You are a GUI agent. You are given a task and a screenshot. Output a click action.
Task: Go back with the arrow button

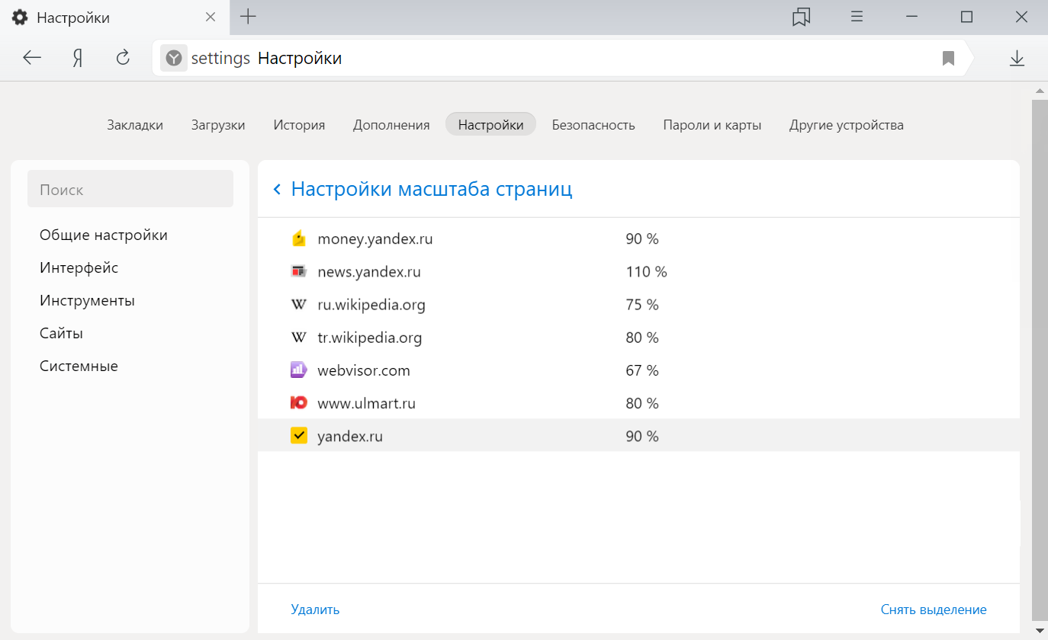(x=32, y=58)
